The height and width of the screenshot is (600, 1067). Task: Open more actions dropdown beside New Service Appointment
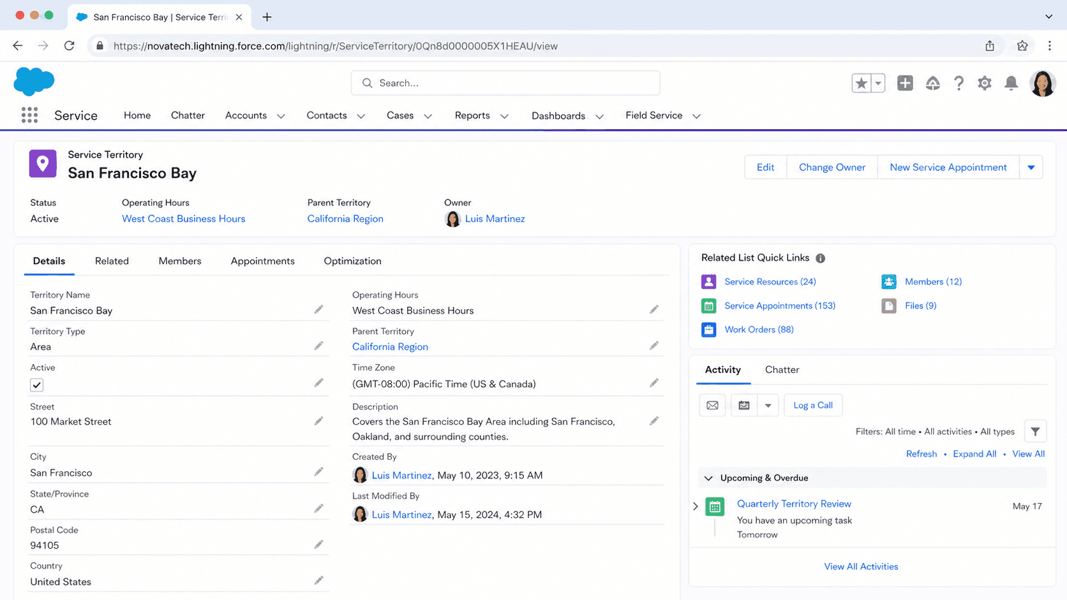1031,168
